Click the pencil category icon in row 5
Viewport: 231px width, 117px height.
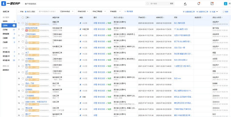point(80,48)
